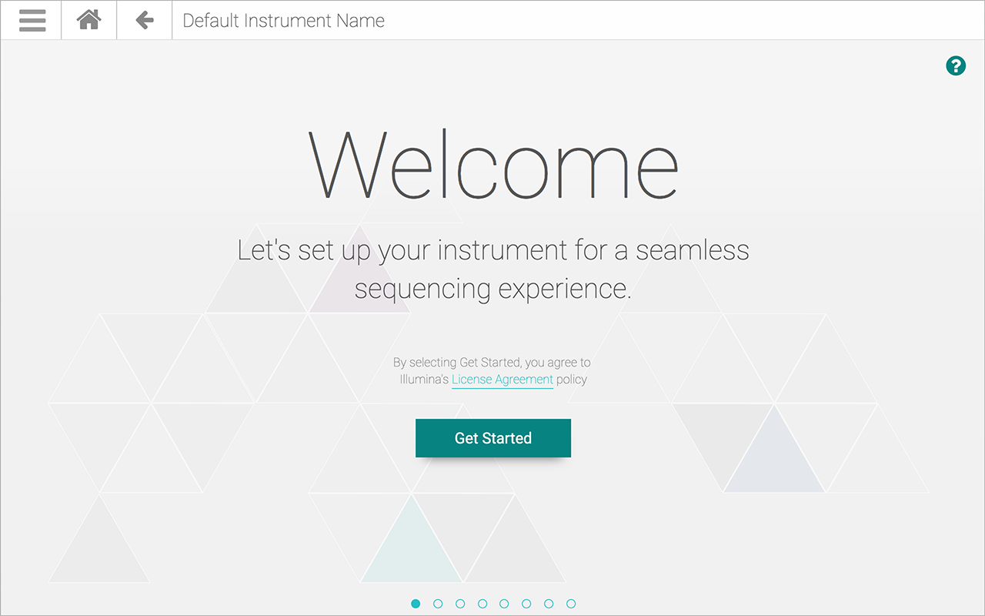Viewport: 985px width, 616px height.
Task: Open help via question mark icon
Action: (955, 66)
